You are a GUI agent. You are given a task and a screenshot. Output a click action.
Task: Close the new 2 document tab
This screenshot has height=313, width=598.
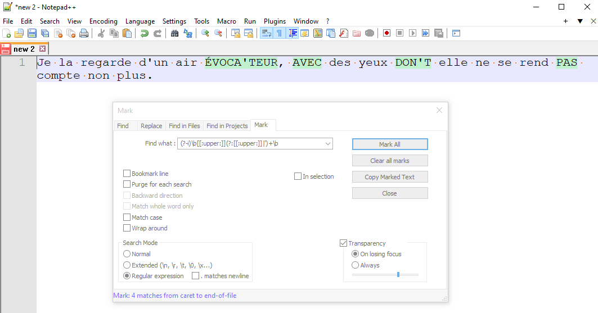[x=43, y=49]
